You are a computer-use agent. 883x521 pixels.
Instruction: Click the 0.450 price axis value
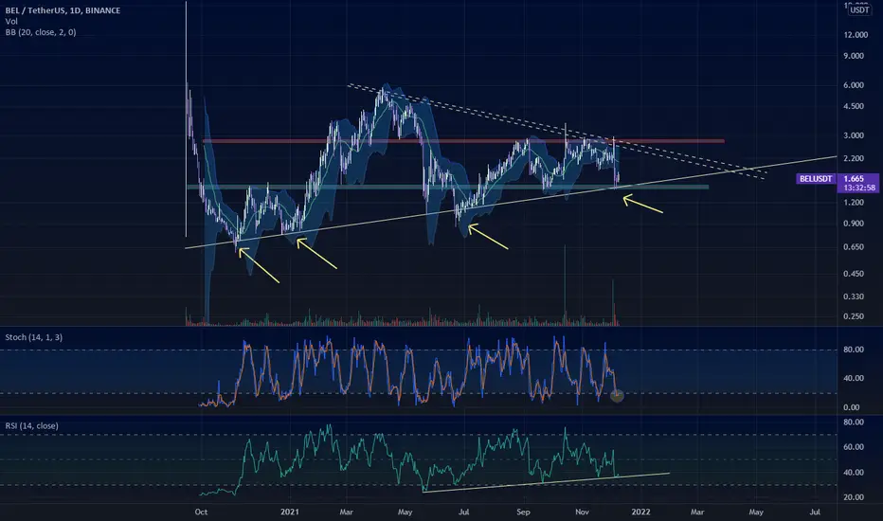854,274
